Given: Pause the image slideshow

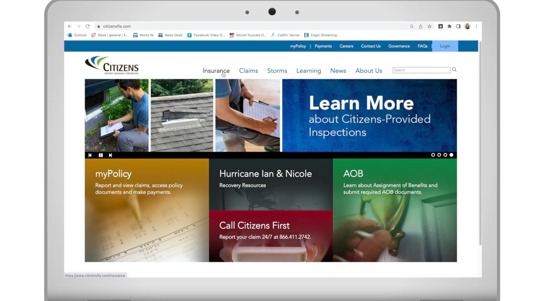Looking at the screenshot, I should click(x=100, y=155).
